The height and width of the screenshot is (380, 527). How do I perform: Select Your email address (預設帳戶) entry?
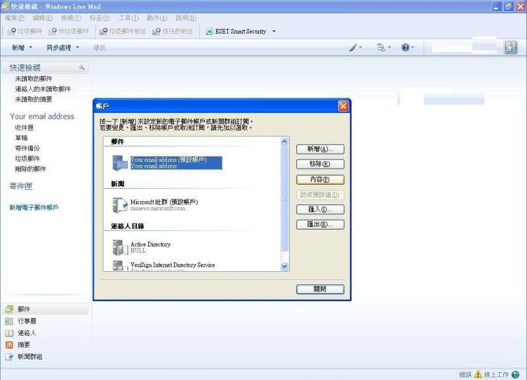point(176,163)
